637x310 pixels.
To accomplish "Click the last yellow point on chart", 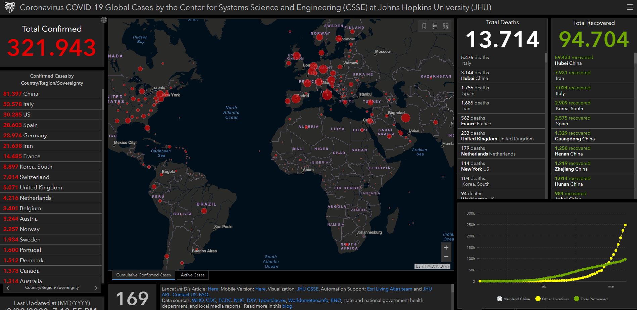I will click(x=625, y=225).
